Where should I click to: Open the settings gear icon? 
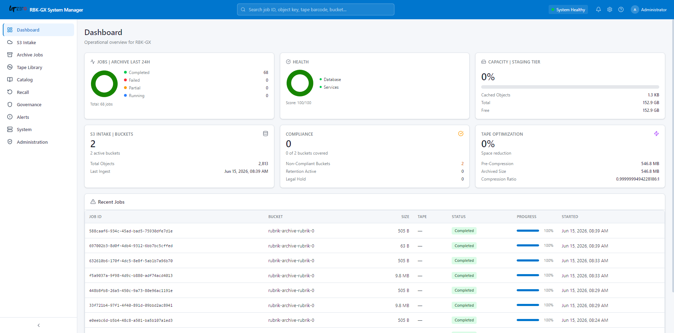610,9
